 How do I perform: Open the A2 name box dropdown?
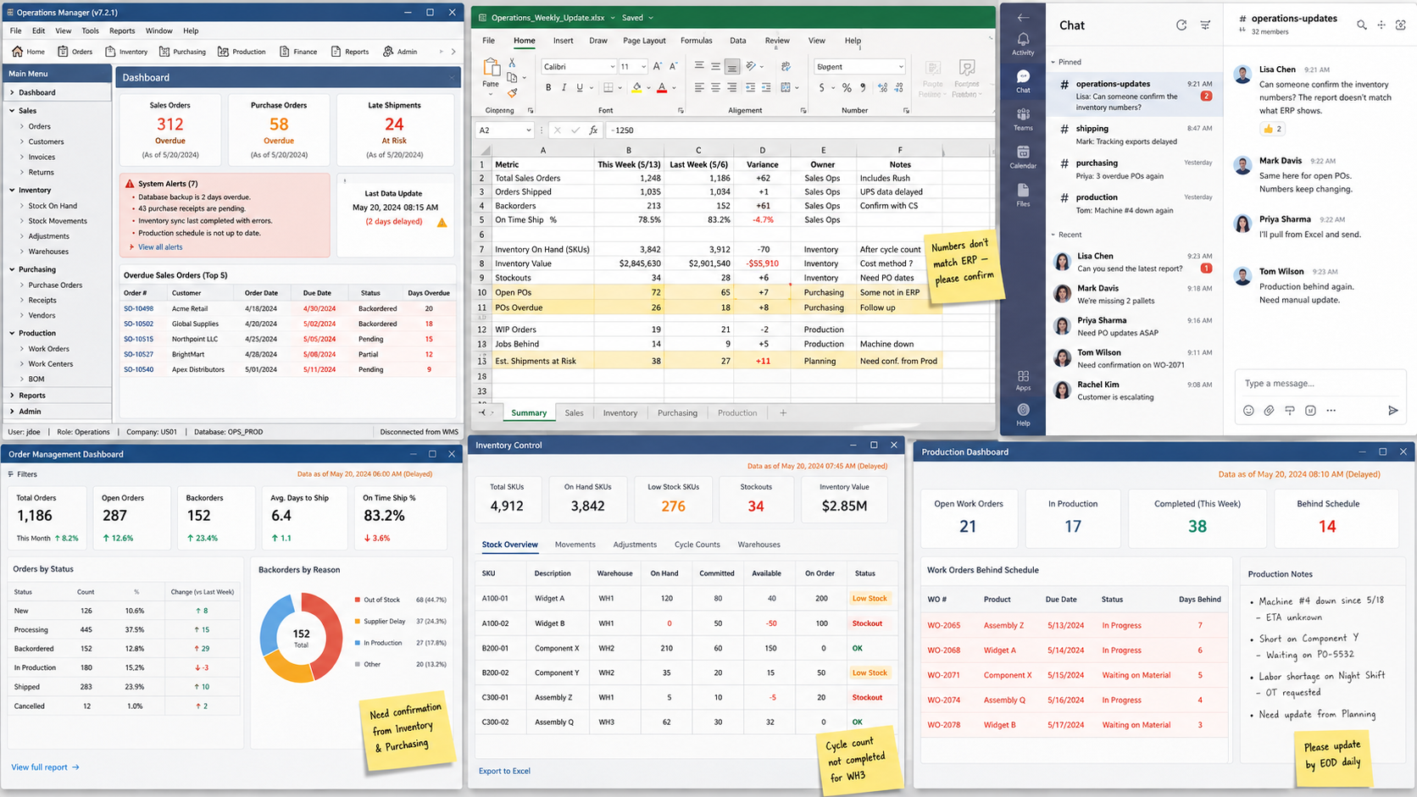pyautogui.click(x=528, y=130)
